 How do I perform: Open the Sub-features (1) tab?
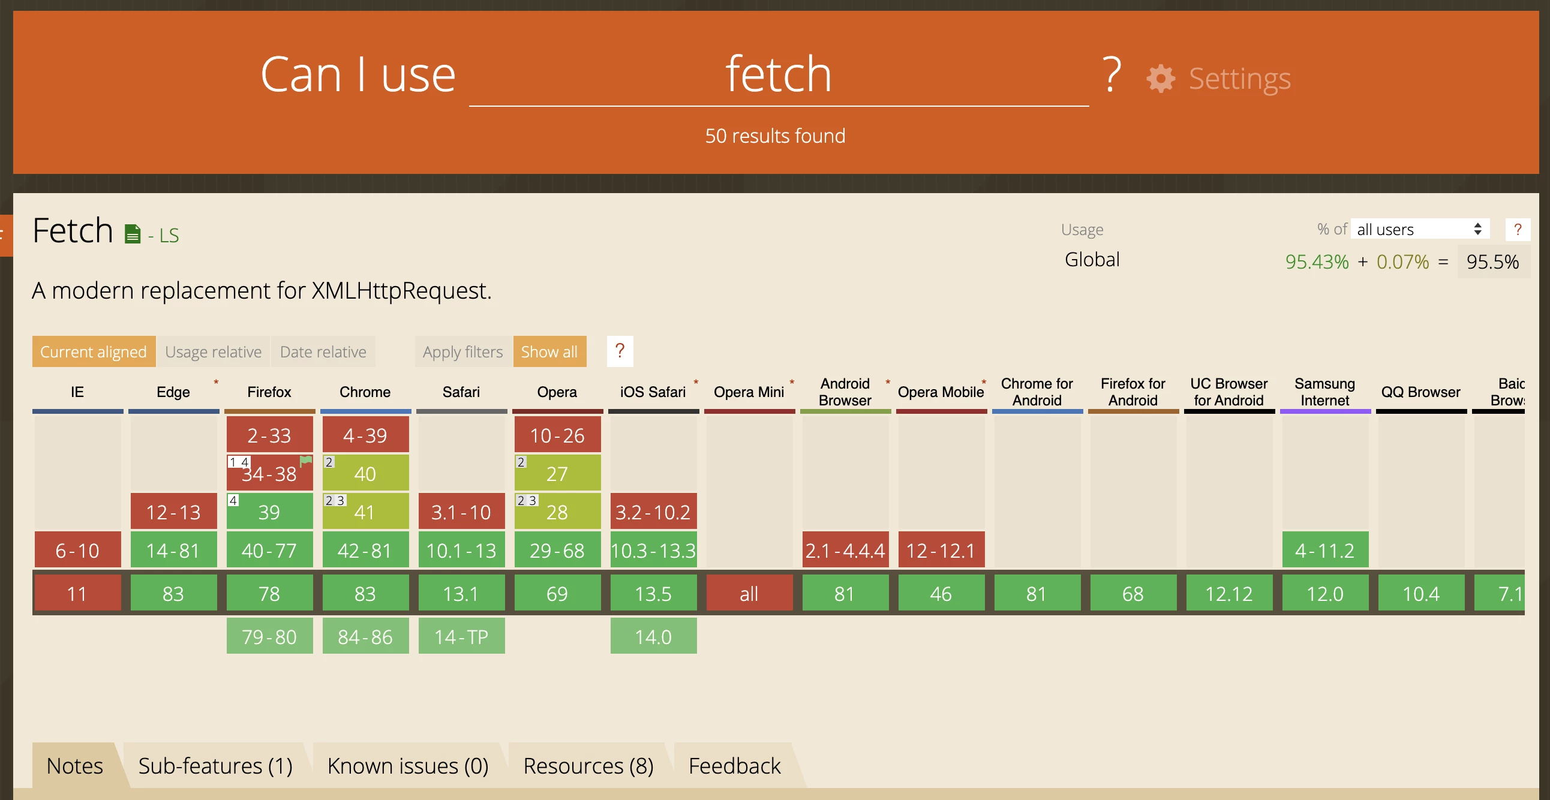click(x=215, y=766)
